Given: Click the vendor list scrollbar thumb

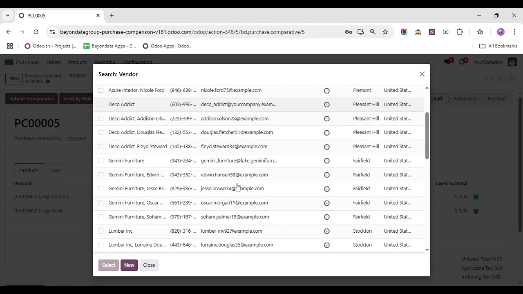Looking at the screenshot, I should (427, 136).
